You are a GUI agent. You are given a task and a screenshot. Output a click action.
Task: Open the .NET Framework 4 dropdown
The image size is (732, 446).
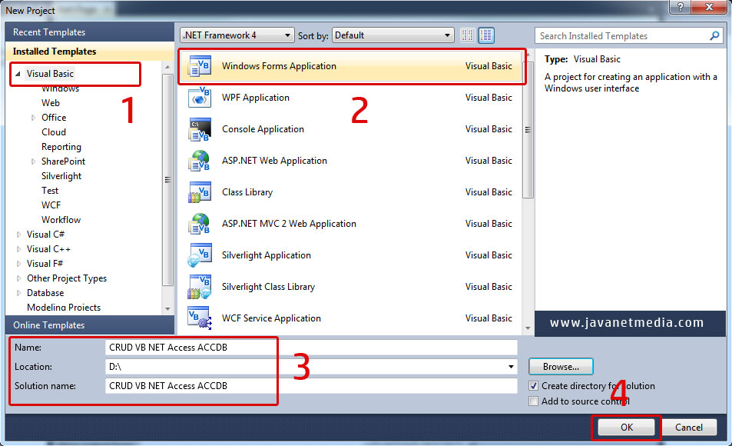point(237,35)
